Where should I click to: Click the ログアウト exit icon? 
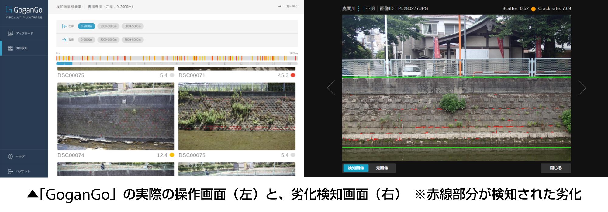pyautogui.click(x=10, y=171)
